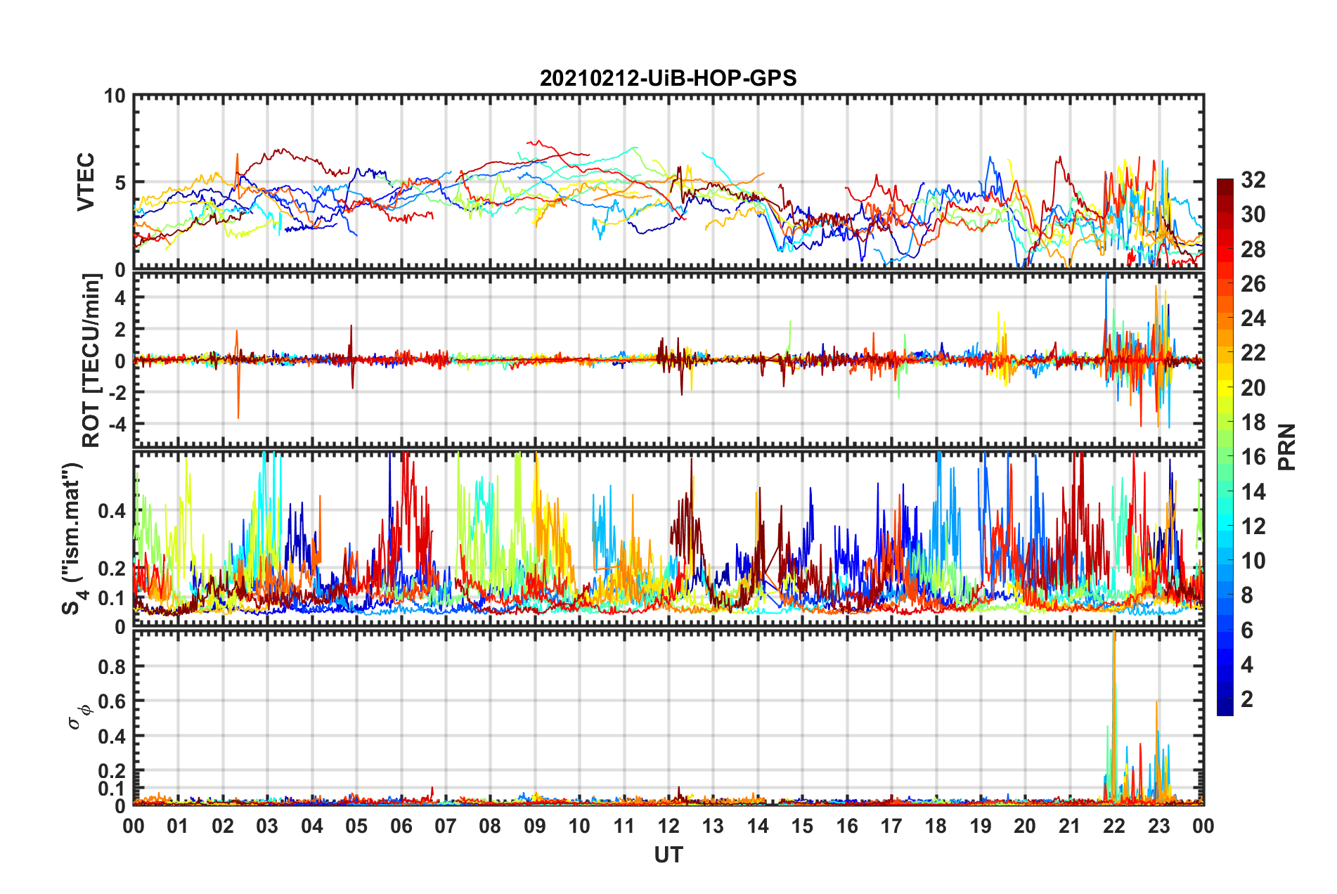1337x894 pixels.
Task: Select the 0.6 tick on the sigma-phi axis
Action: 112,701
